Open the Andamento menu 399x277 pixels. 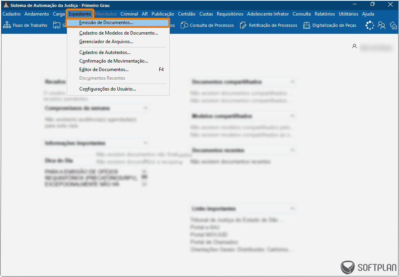[37, 14]
